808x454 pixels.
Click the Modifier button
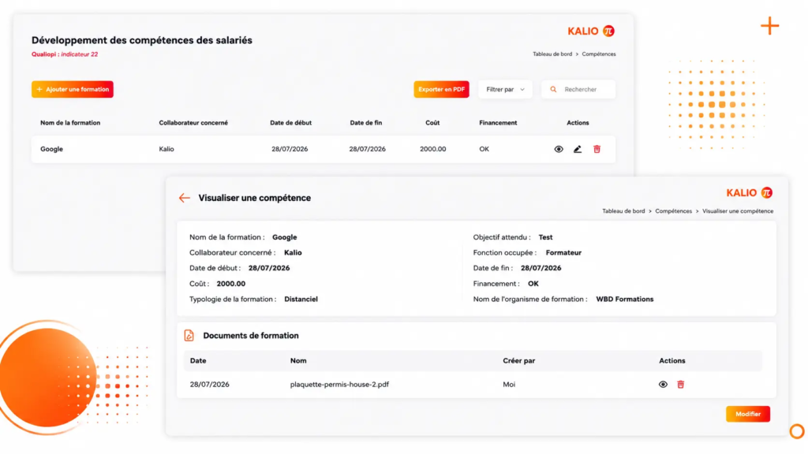[748, 414]
